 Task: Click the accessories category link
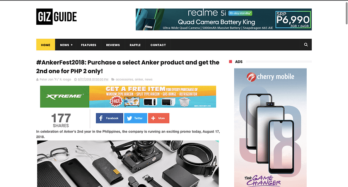point(124,79)
